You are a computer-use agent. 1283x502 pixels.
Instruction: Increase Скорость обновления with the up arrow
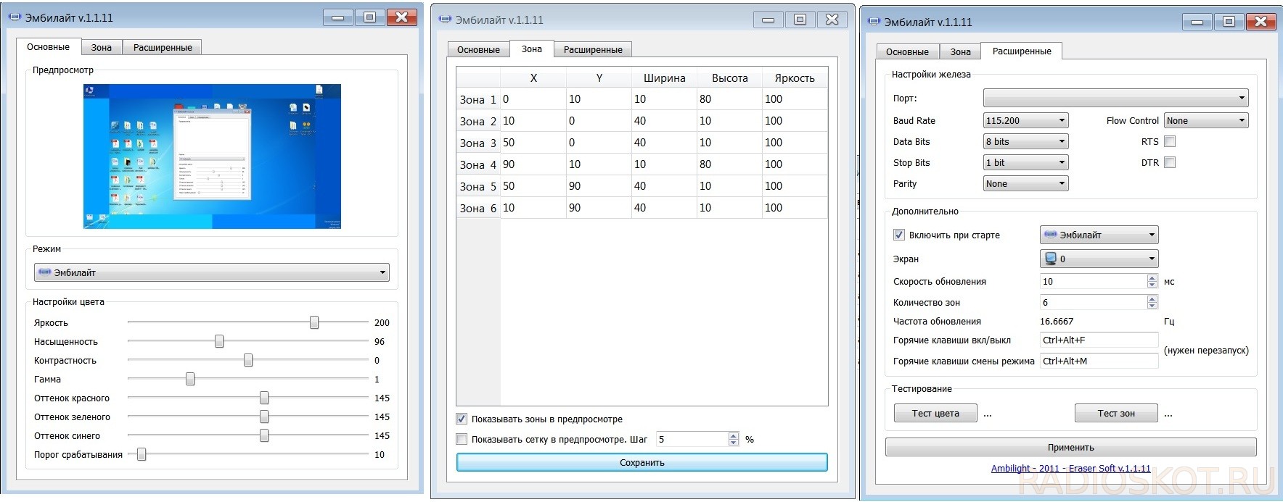tap(1152, 278)
